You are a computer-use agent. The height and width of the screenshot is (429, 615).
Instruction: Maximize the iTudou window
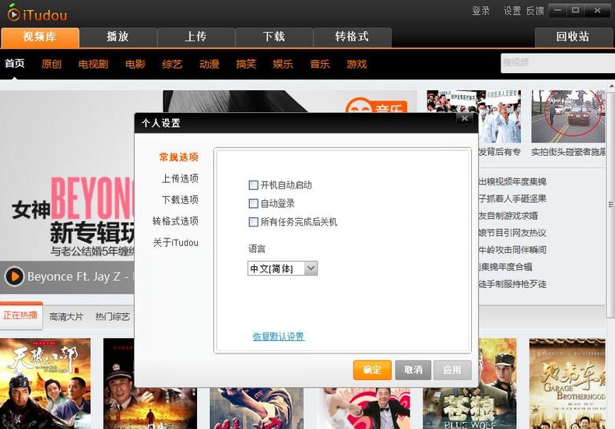pos(576,11)
